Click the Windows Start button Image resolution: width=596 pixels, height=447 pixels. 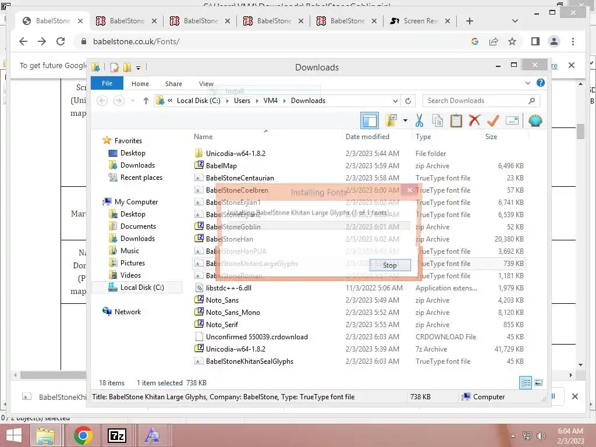(14, 435)
